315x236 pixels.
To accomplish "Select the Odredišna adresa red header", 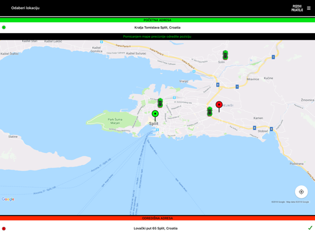I will (157, 218).
